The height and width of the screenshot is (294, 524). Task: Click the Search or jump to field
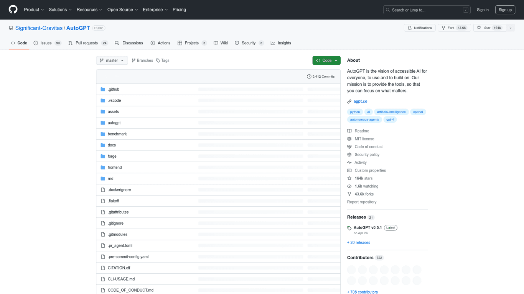click(x=426, y=10)
